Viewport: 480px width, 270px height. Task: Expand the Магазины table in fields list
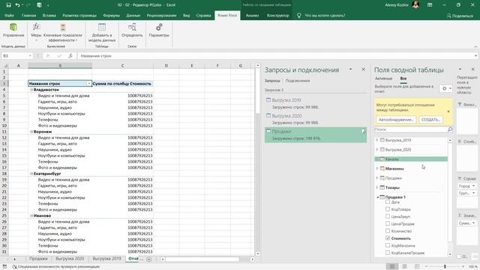point(377,168)
